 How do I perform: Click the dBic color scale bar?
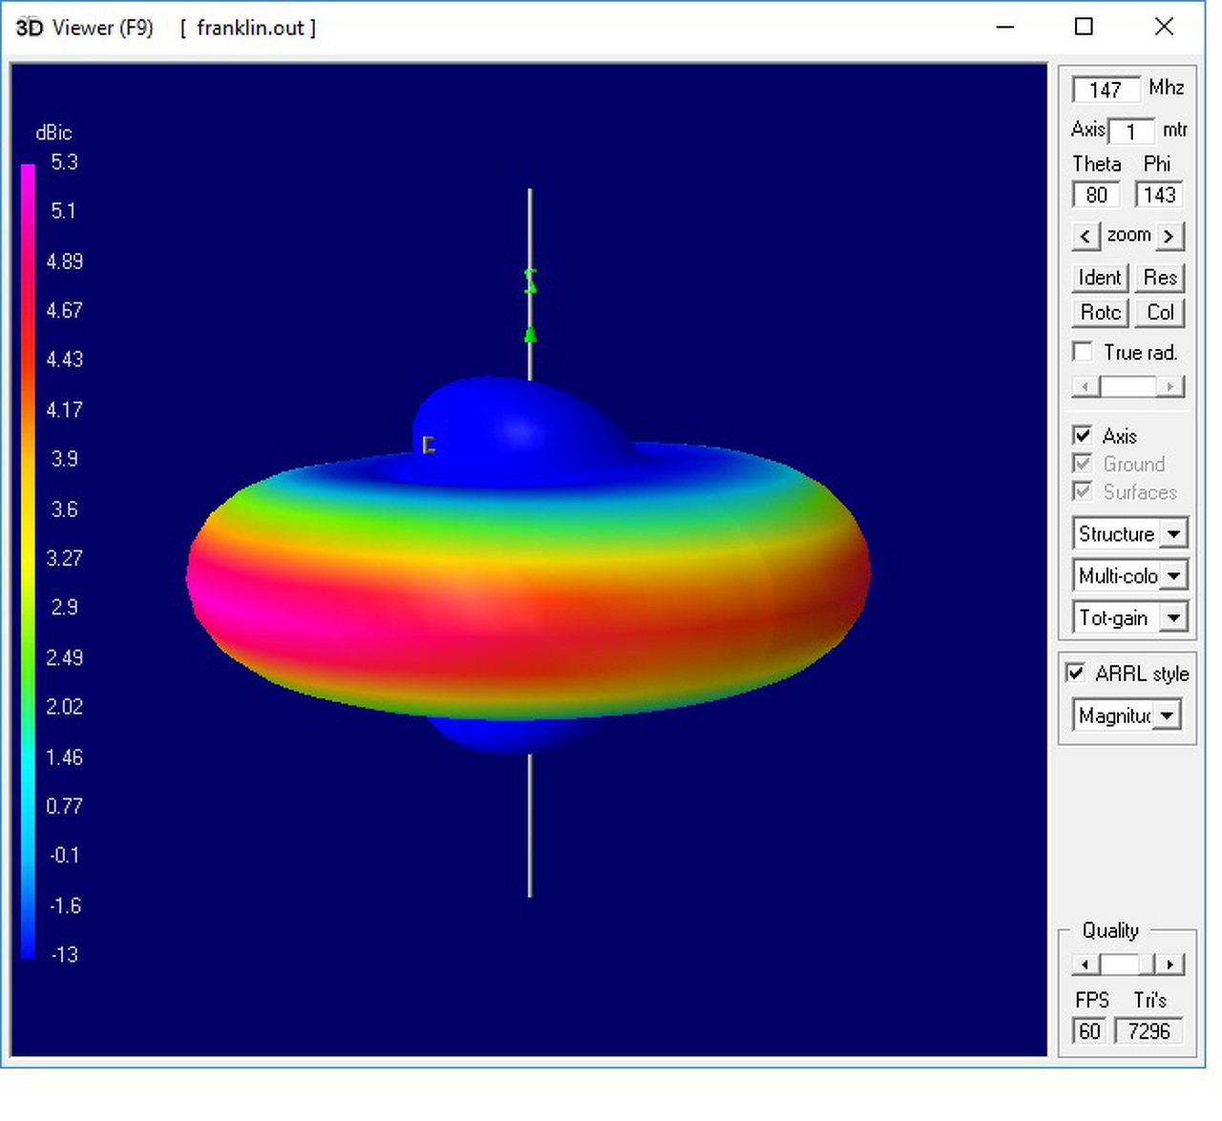point(29,561)
